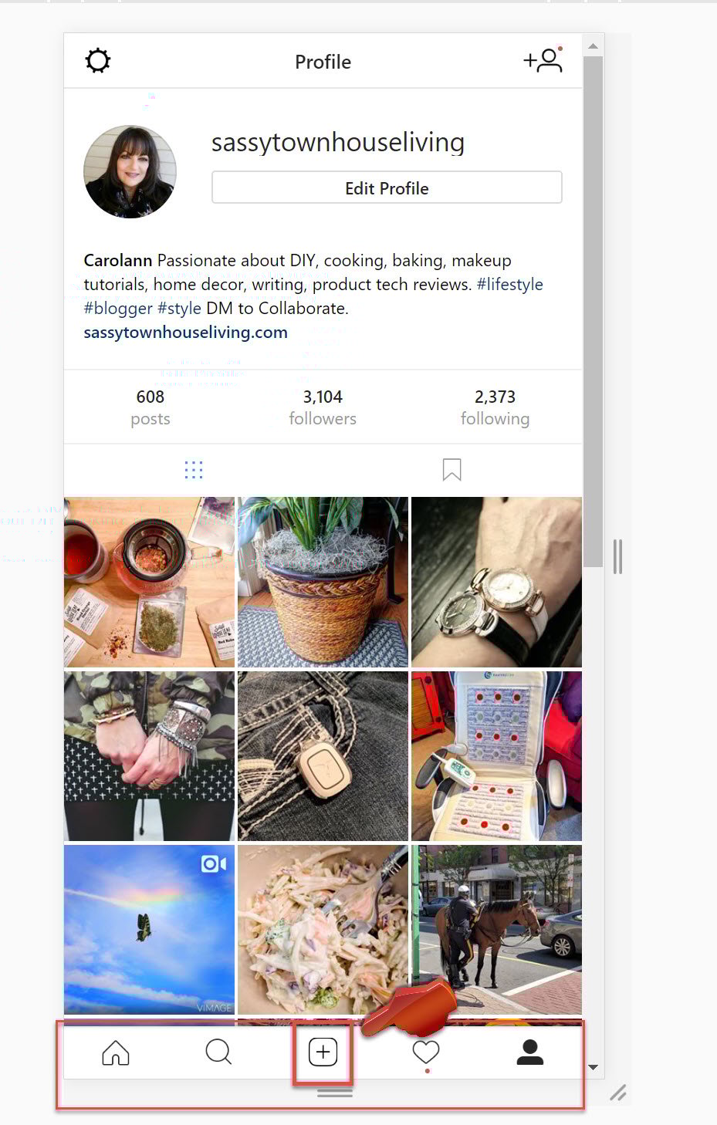This screenshot has height=1125, width=717.
Task: Open the potted plant basket photo
Action: point(323,582)
